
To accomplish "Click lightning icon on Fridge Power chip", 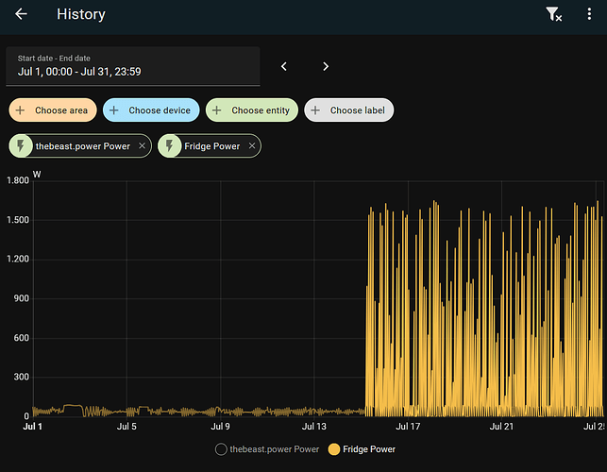I will pyautogui.click(x=169, y=145).
